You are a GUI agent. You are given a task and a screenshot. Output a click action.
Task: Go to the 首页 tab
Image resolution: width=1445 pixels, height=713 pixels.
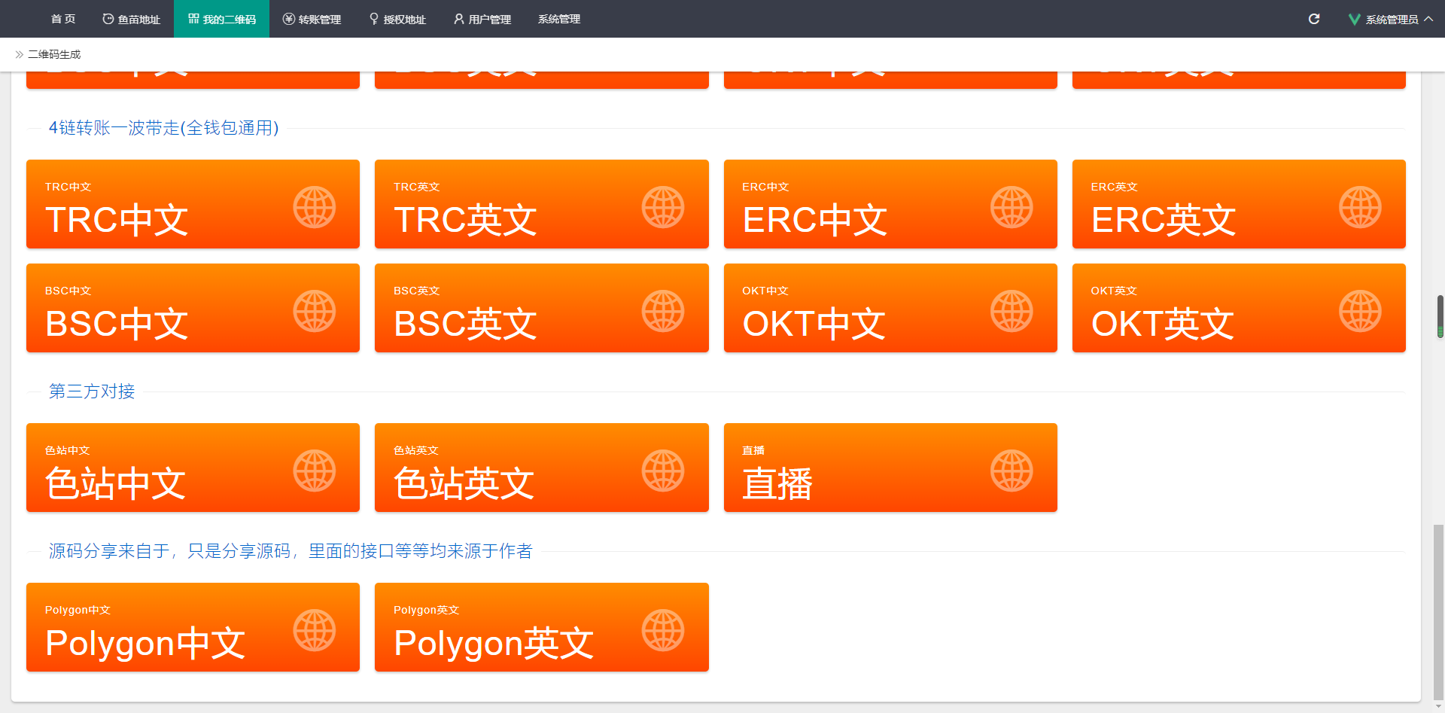(63, 19)
